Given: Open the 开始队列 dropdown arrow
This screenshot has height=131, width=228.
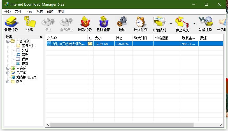Looking at the screenshot, I should [171, 24].
